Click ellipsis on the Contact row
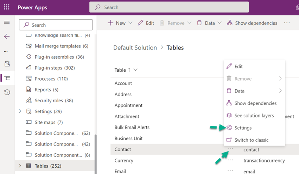 [230, 149]
